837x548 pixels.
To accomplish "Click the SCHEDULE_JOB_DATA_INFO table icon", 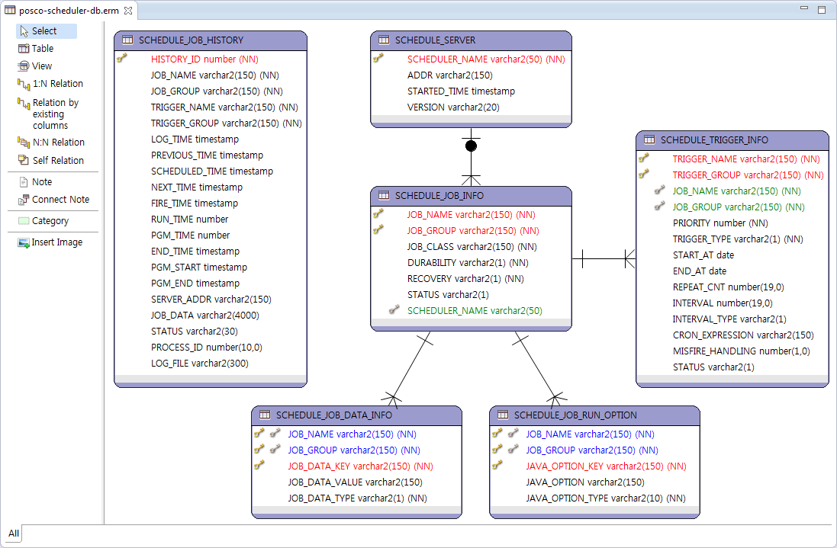I will 265,415.
